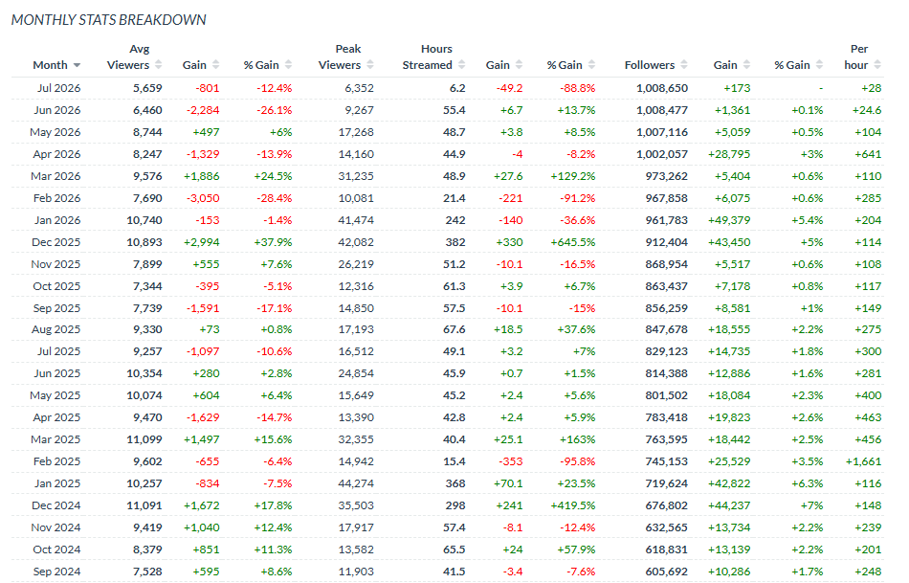Select the May 2025 month cell
Screen dimensions: 909x583
[55, 395]
